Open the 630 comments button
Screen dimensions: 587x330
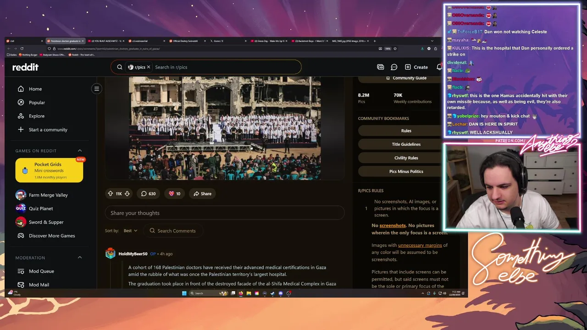148,193
